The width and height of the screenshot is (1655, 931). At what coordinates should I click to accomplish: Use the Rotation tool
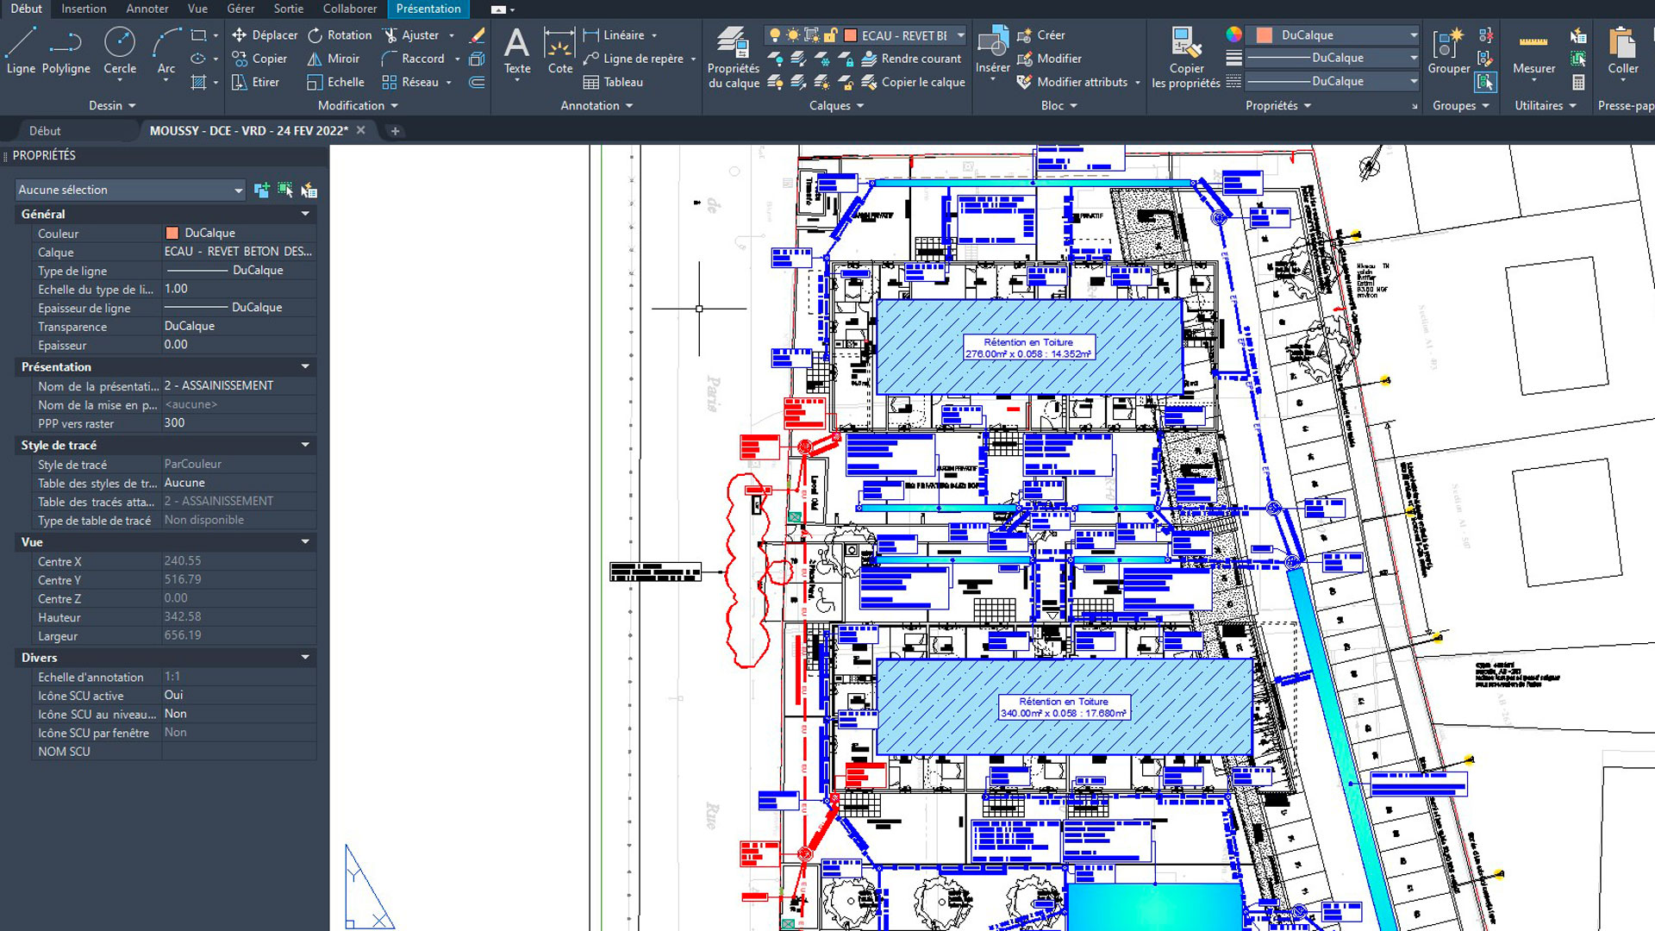pyautogui.click(x=340, y=35)
